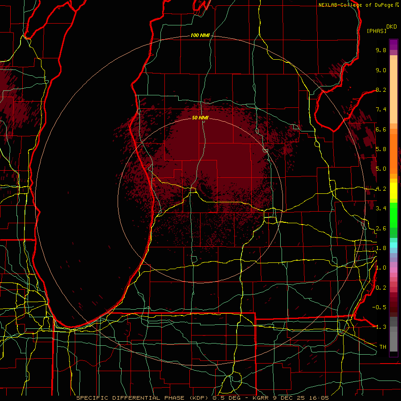Pick the purple segment atop the color bar
This screenshot has width=401, height=401.
coord(393,45)
